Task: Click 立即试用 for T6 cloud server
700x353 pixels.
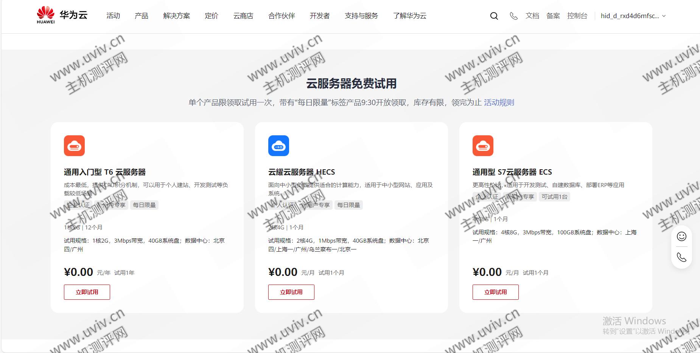Action: (x=87, y=292)
